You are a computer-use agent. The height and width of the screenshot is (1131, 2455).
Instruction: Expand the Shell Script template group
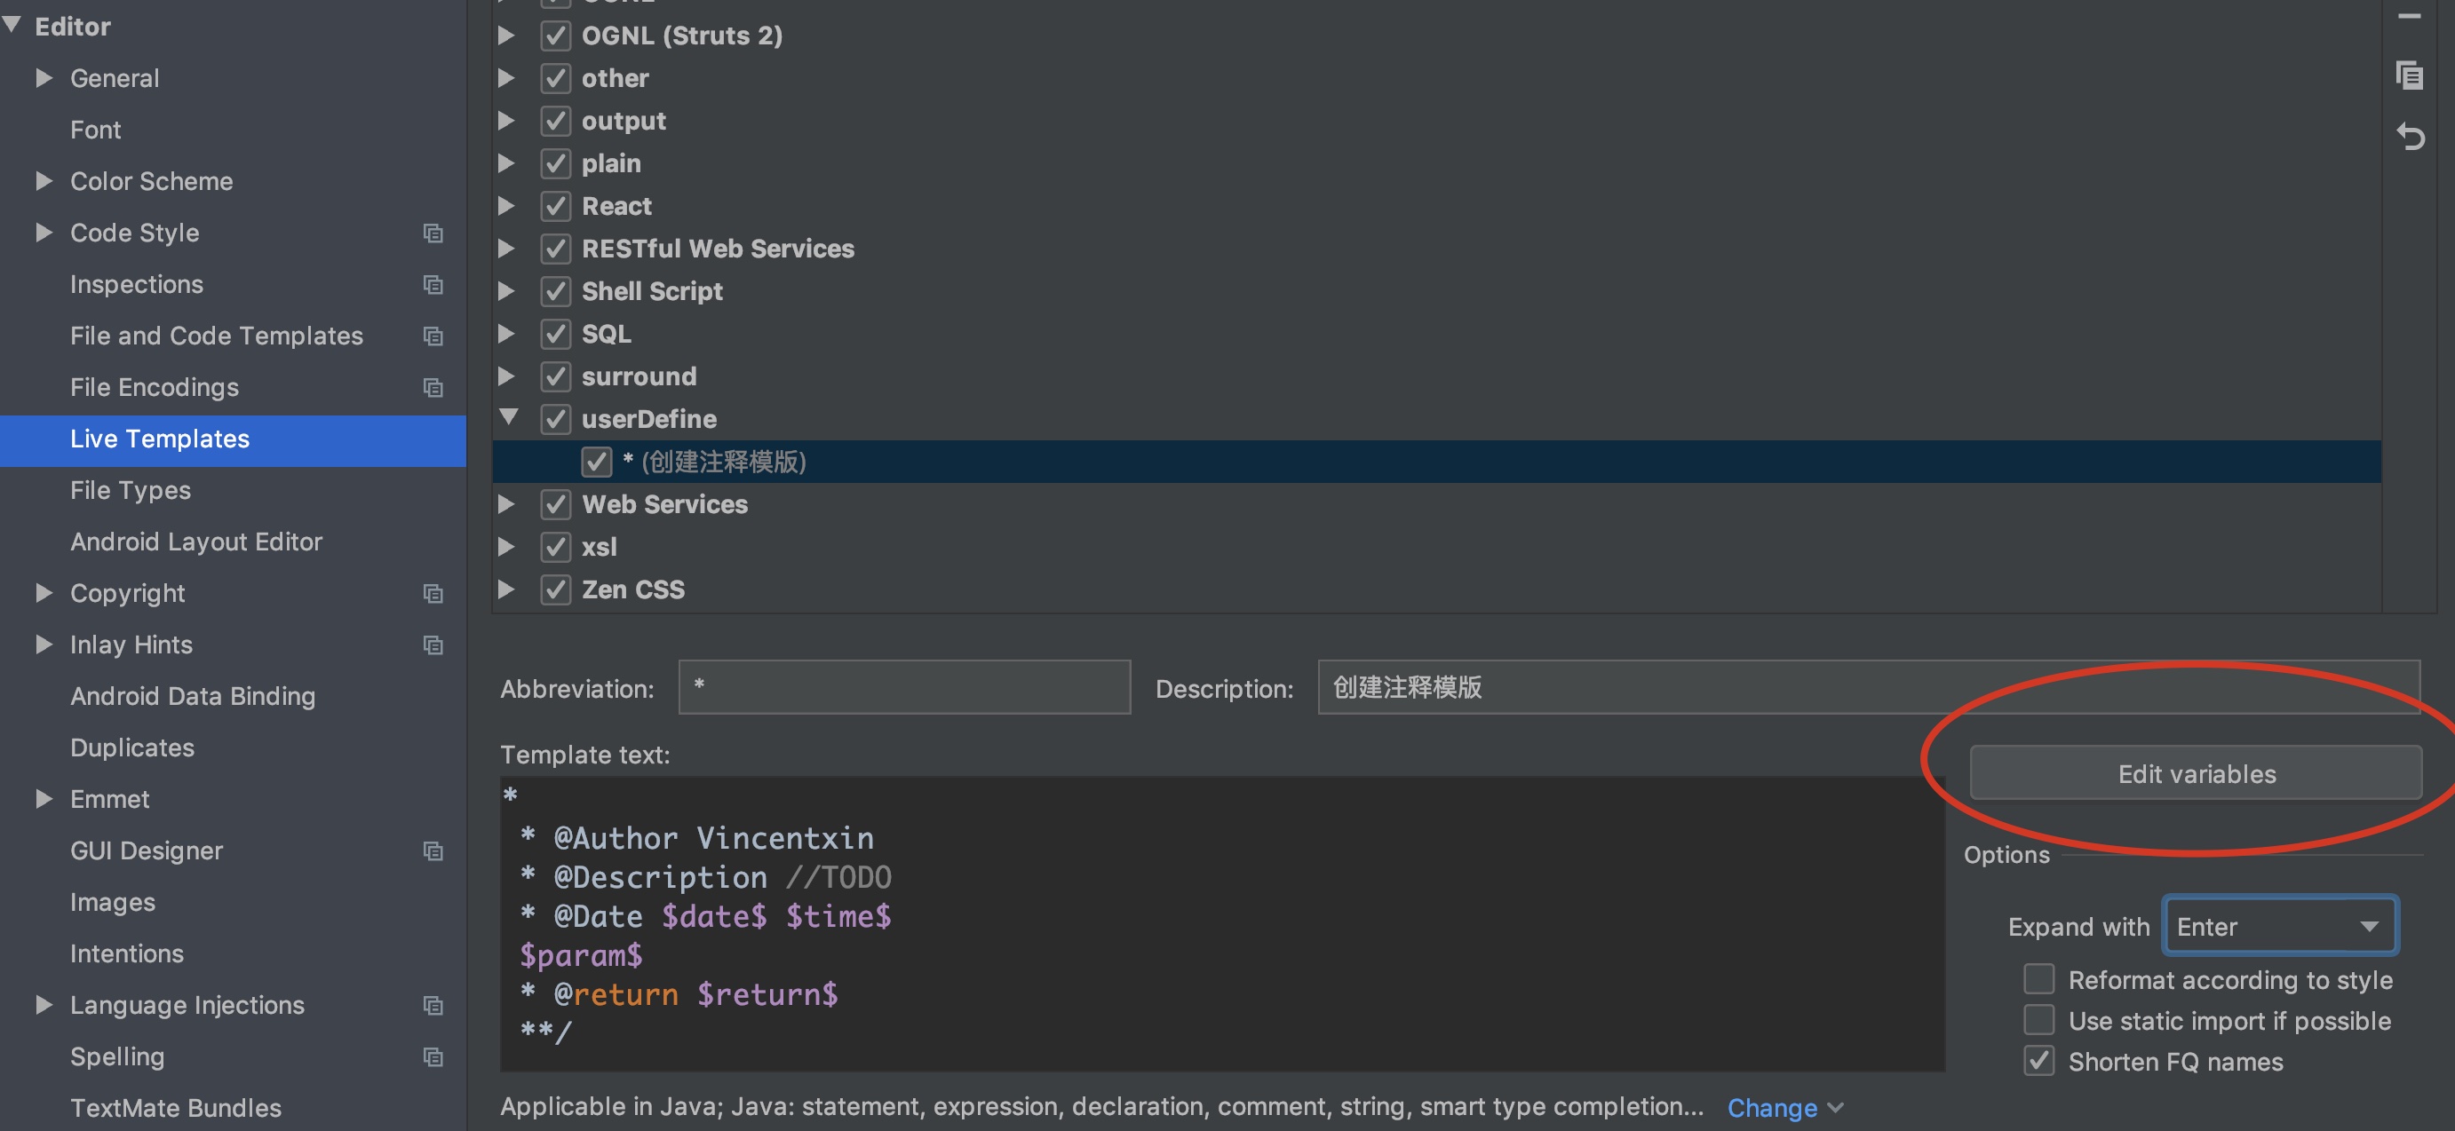pyautogui.click(x=506, y=290)
